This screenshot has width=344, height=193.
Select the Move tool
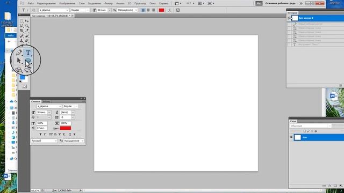pyautogui.click(x=27, y=21)
